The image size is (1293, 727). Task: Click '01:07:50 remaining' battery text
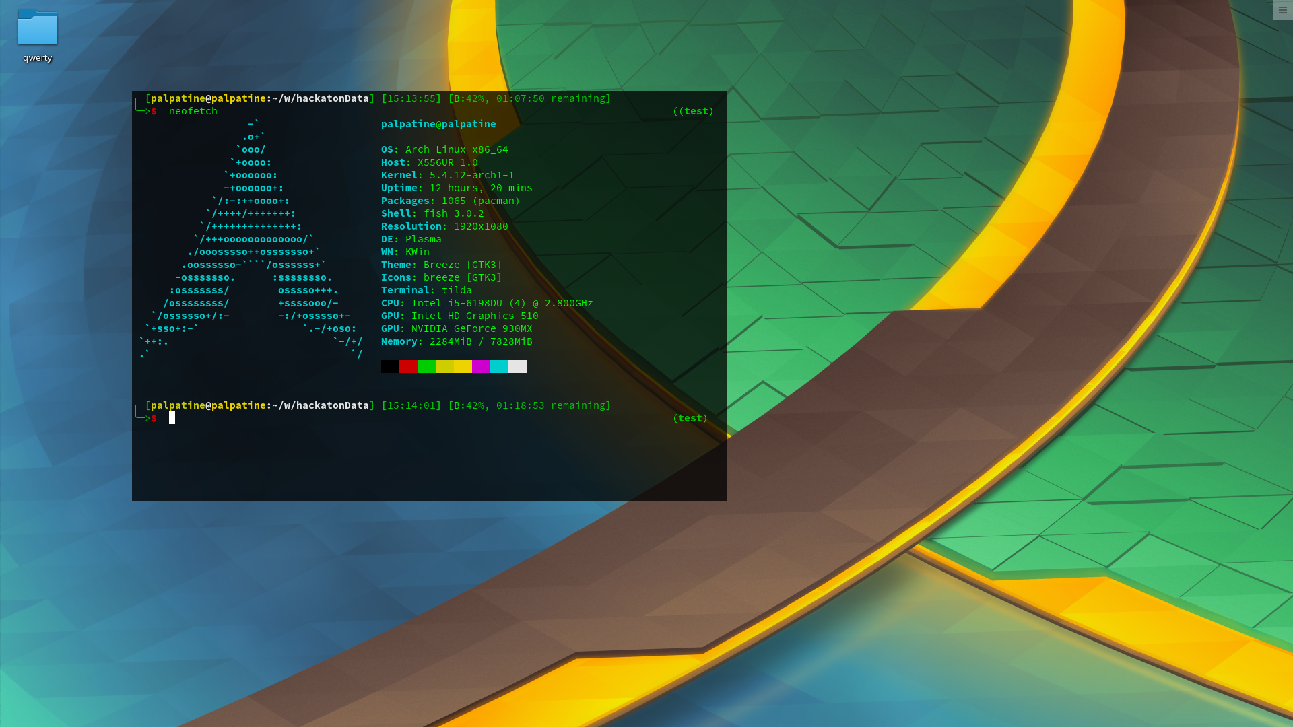[551, 98]
